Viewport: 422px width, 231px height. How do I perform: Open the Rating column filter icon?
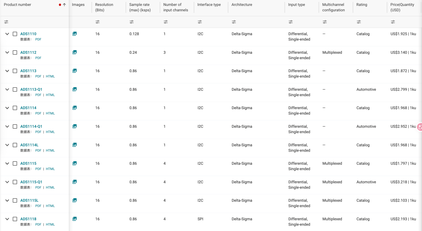point(359,22)
